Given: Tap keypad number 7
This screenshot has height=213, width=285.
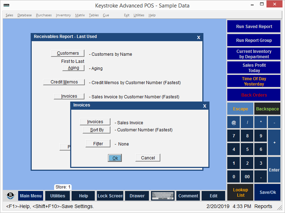Looking at the screenshot, I should [234, 136].
